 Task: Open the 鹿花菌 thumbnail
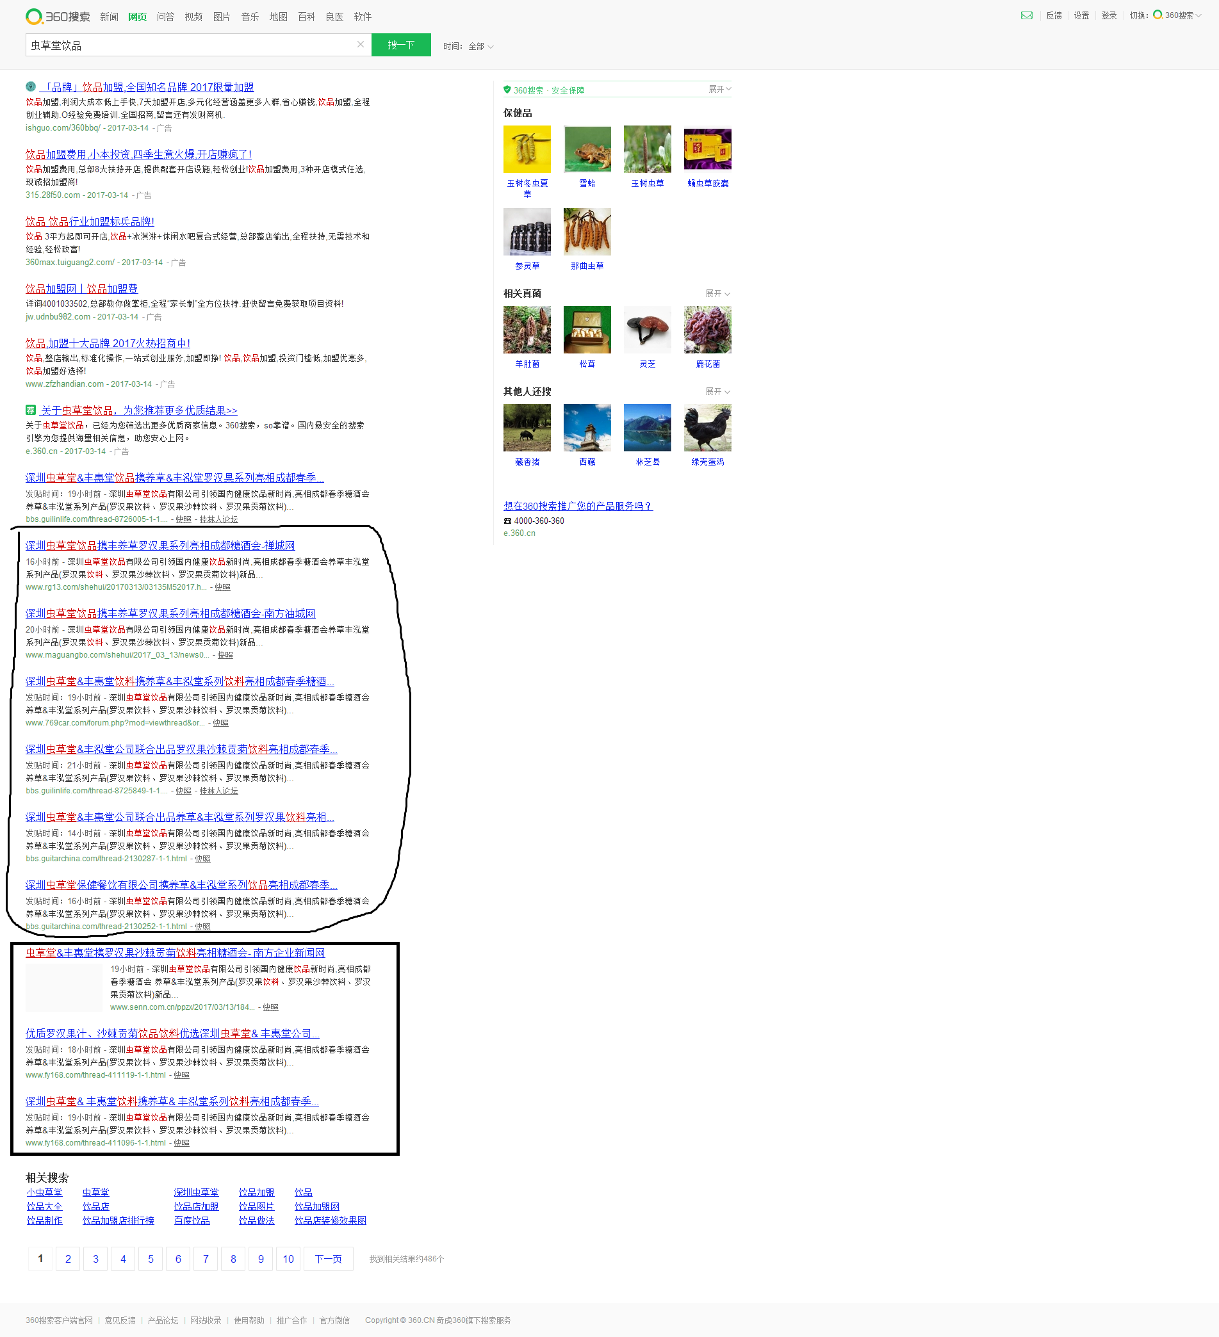[x=707, y=330]
